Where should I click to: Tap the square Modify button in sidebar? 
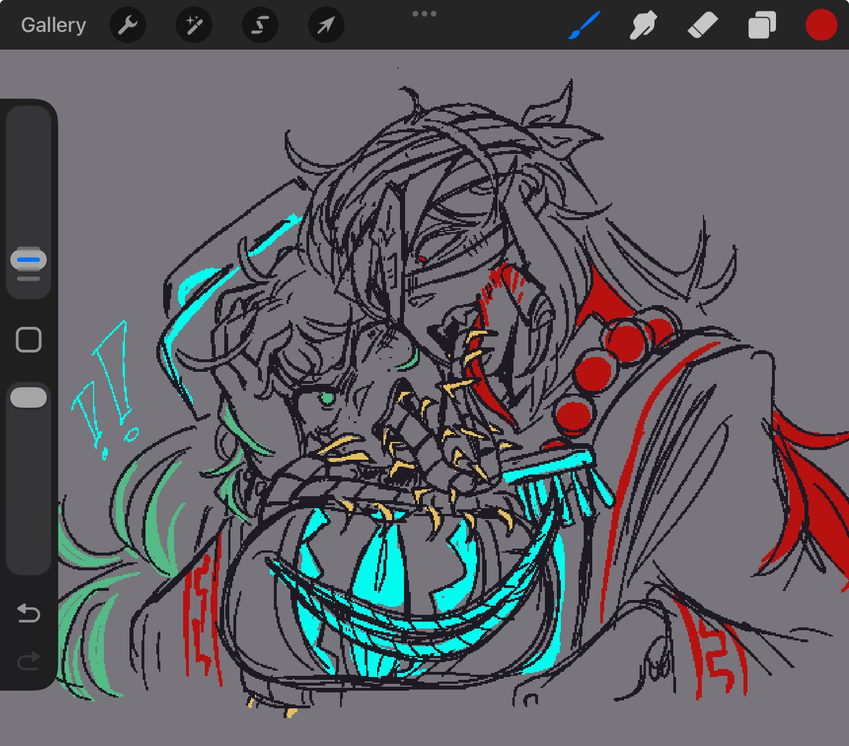click(29, 340)
